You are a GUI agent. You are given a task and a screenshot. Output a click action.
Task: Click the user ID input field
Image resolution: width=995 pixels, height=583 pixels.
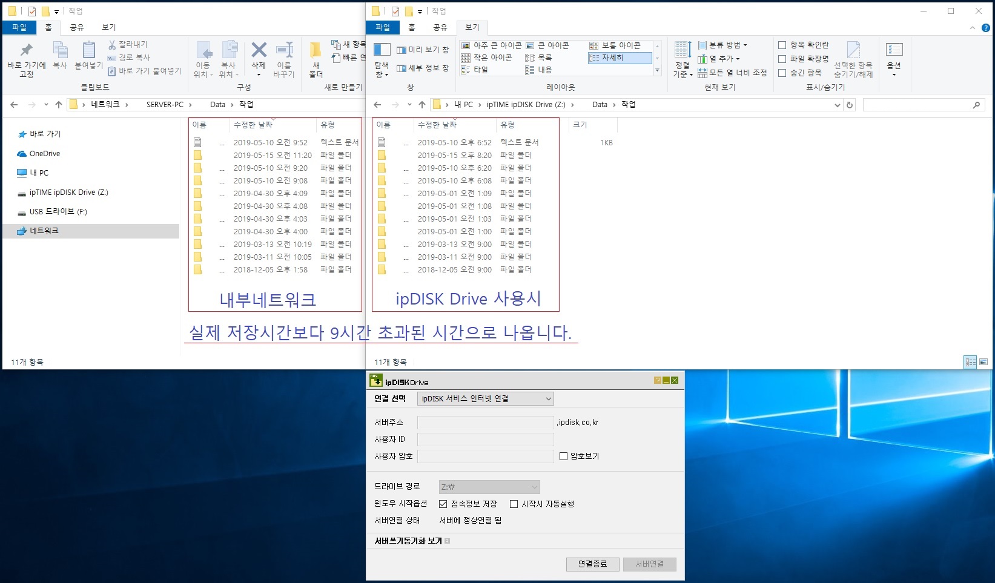point(486,439)
